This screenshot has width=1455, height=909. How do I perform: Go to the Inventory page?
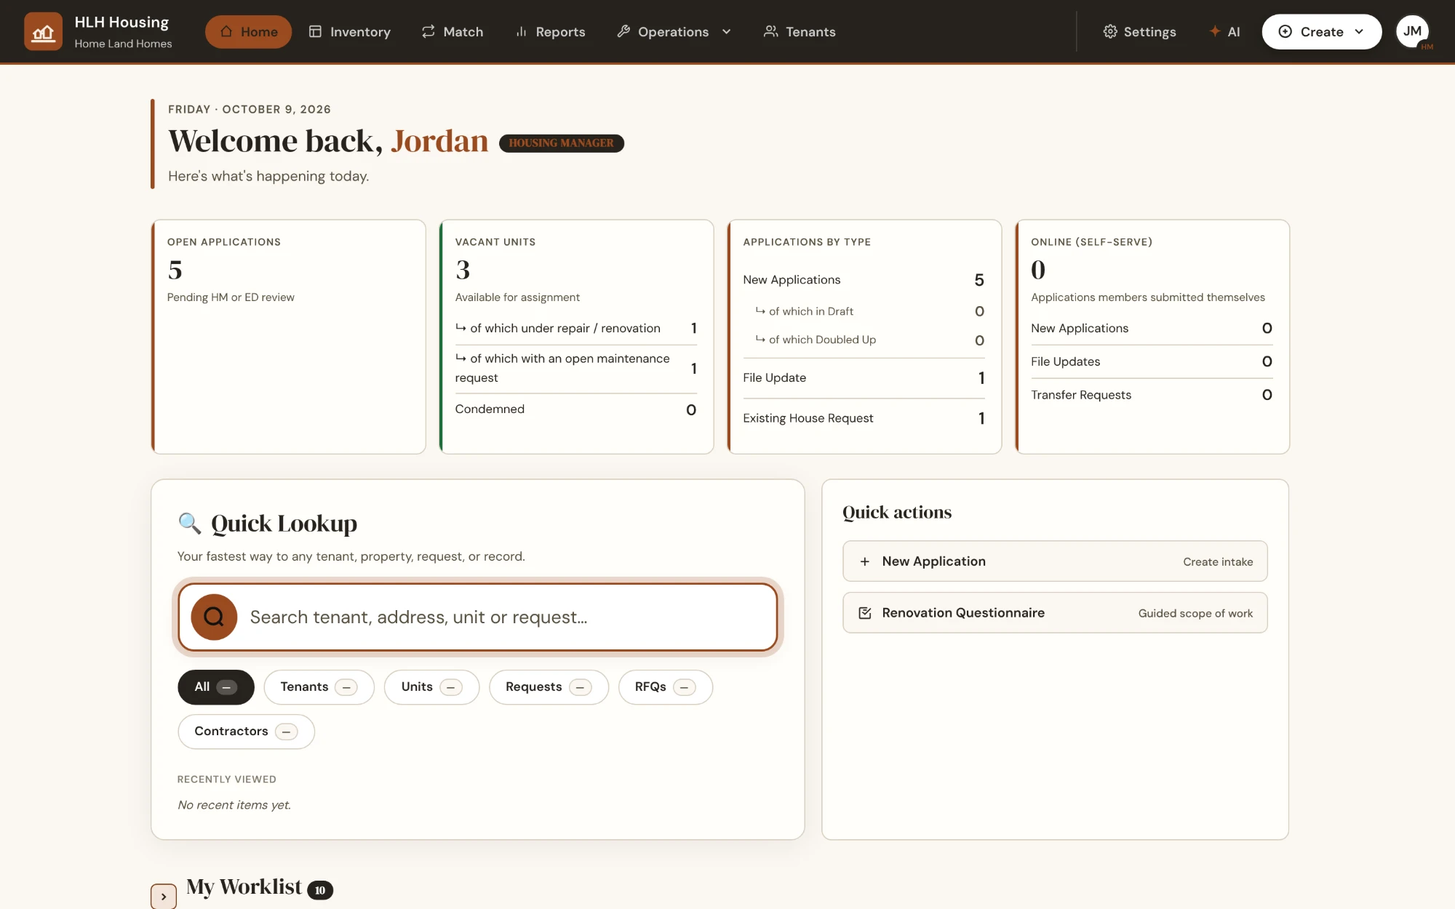point(349,31)
